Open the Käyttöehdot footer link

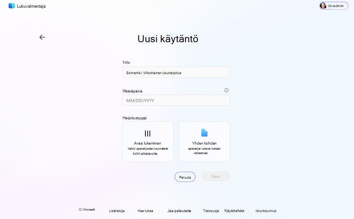[234, 211]
